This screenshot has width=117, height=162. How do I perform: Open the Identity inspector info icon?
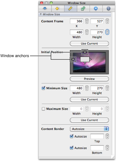coord(109,8)
